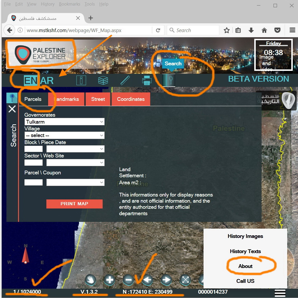Click the Sector number input field
The width and height of the screenshot is (298, 298).
click(34, 162)
